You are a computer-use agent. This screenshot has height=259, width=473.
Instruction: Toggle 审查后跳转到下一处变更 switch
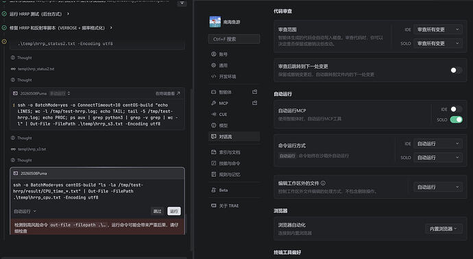pos(456,71)
